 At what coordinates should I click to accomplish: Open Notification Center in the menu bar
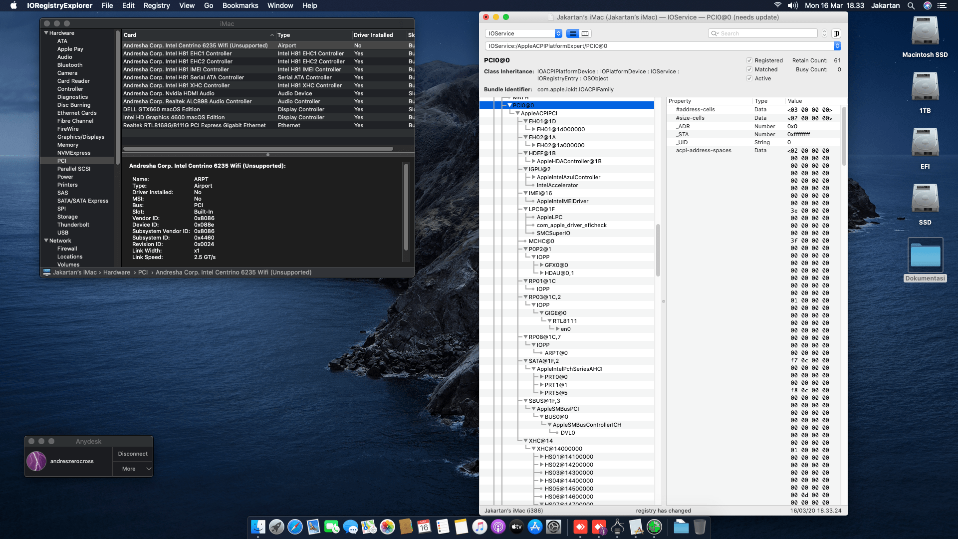[942, 5]
